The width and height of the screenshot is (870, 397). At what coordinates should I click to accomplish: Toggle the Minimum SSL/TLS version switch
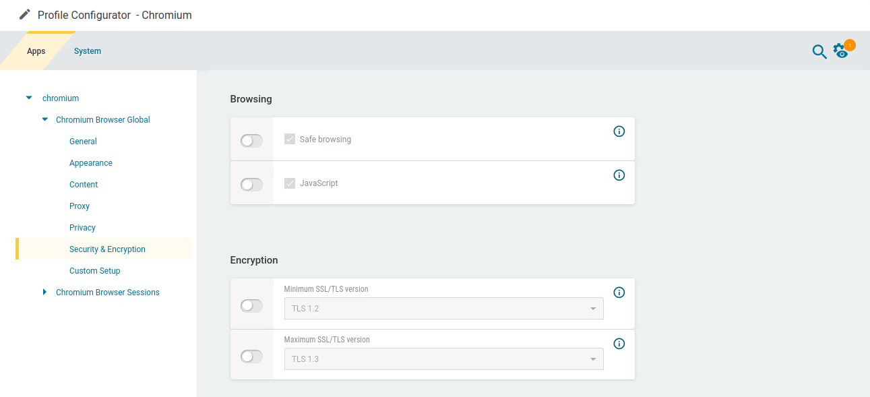click(251, 305)
